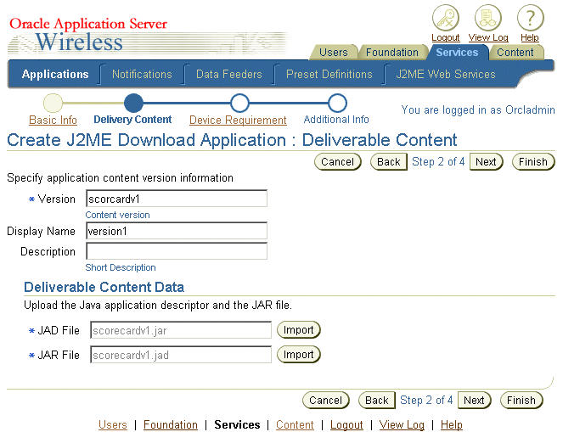Focus the Version input field
Image resolution: width=563 pixels, height=432 pixels.
177,199
